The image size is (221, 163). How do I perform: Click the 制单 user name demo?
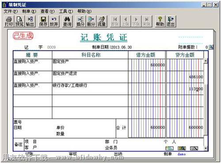(182, 154)
